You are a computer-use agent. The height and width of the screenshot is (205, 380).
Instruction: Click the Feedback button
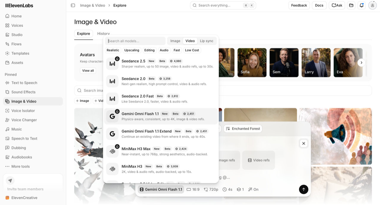coord(299,5)
